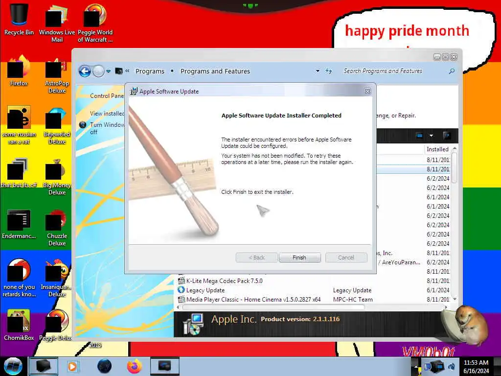Select Peggle World of Warcraft desktop icon
Viewport: 501px width, 376px height.
[95, 23]
